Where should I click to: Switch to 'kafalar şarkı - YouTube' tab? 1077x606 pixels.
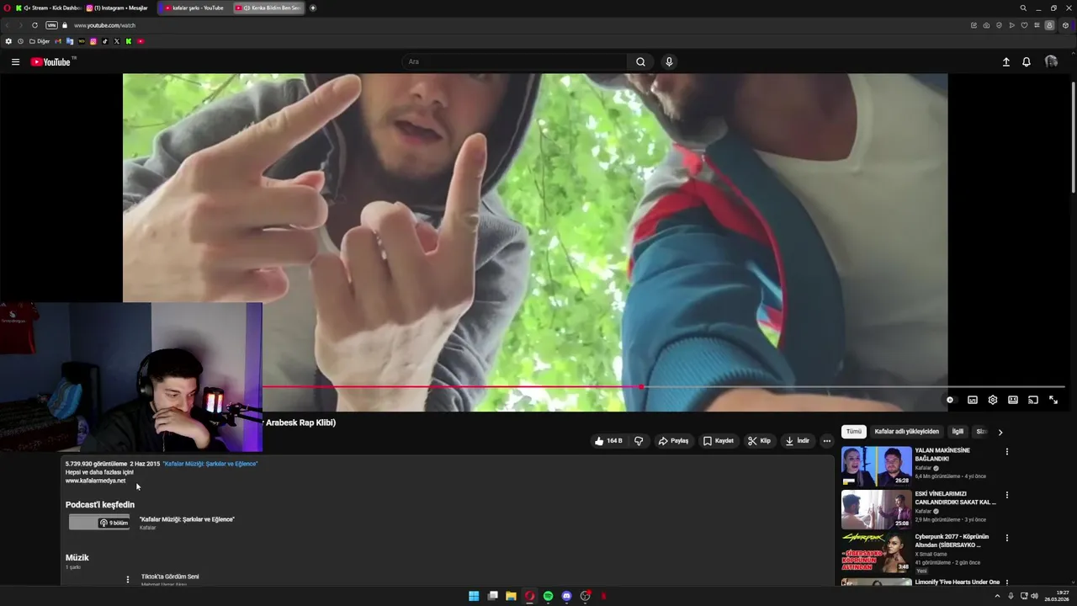[x=194, y=8]
